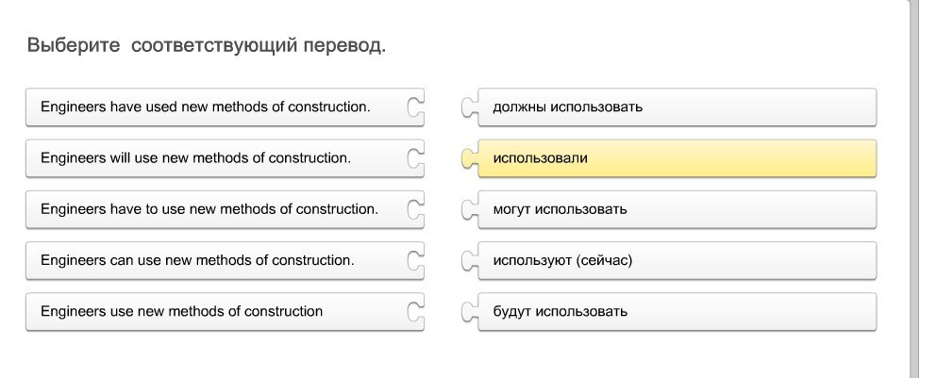The image size is (937, 378).
Task: Click puzzle notch on 'have used' sentence
Action: (414, 107)
